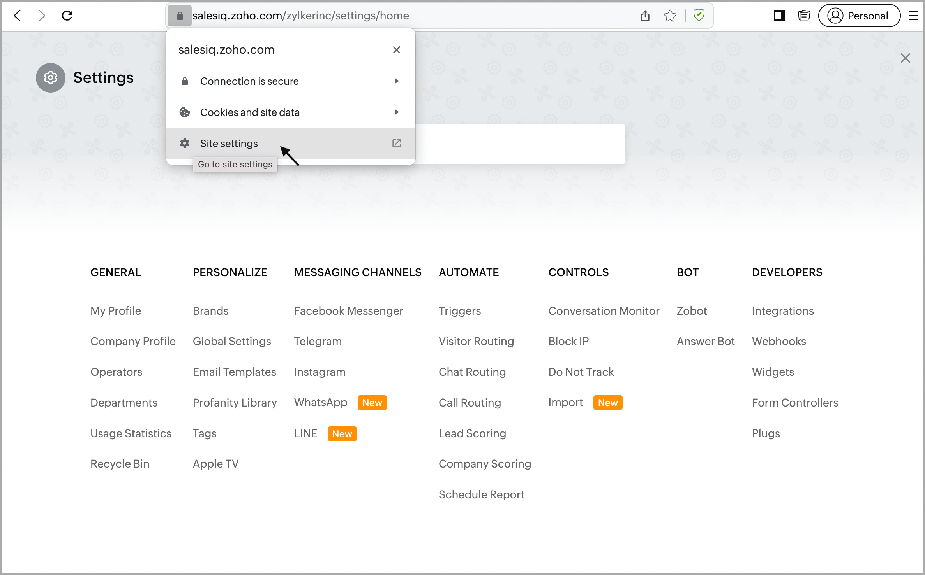Open the Zobot settings link
This screenshot has width=925, height=575.
tap(692, 311)
